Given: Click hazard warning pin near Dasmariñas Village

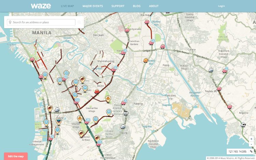Looking at the screenshot, I should click(x=108, y=99).
